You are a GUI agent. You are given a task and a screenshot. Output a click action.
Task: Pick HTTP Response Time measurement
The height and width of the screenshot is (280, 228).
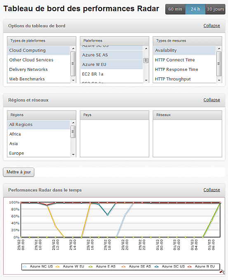(184, 69)
